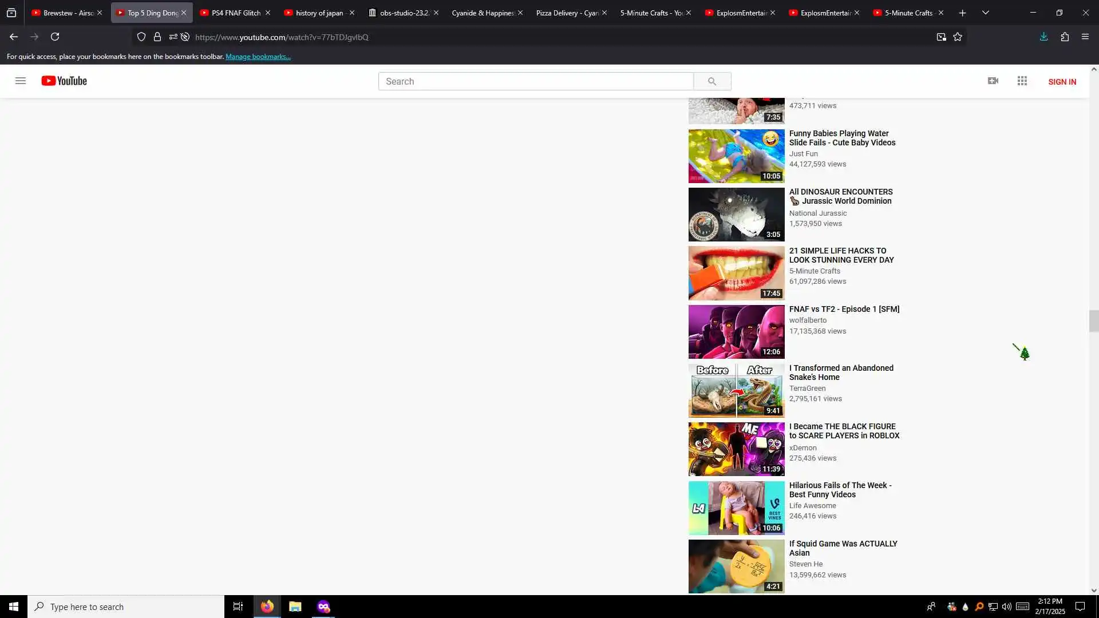1099x618 pixels.
Task: Open the FNAF vs TF2 video thumbnail
Action: click(736, 332)
